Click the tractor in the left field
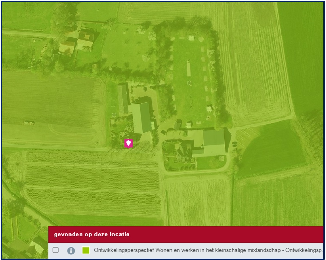This screenshot has width=326, height=260. pos(29,122)
